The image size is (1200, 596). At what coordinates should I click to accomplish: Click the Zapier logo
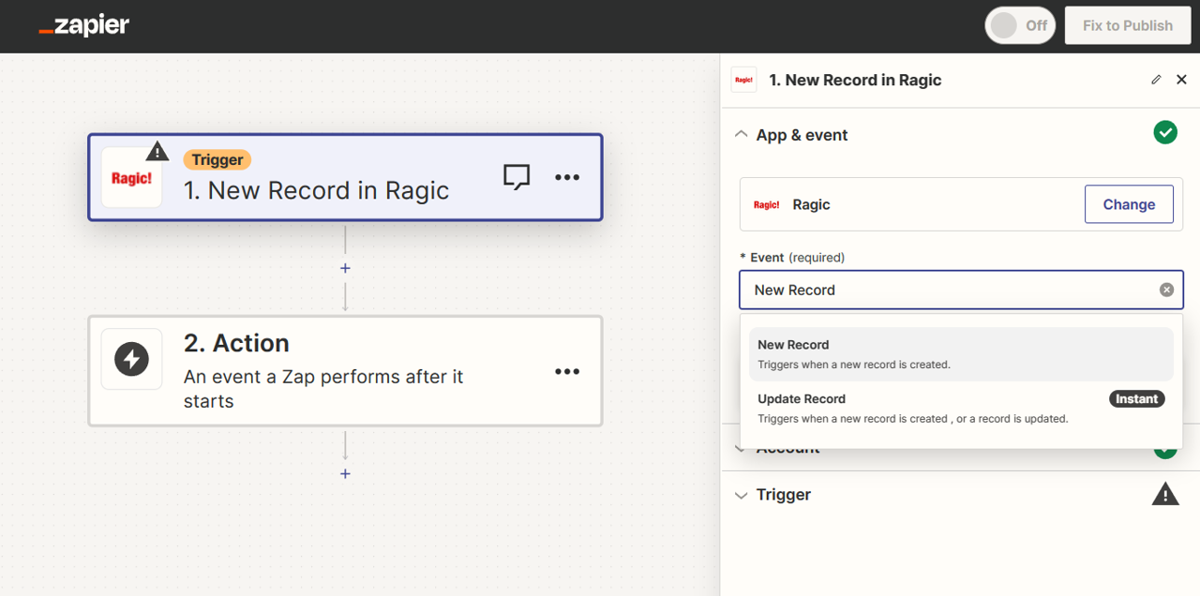pyautogui.click(x=84, y=26)
